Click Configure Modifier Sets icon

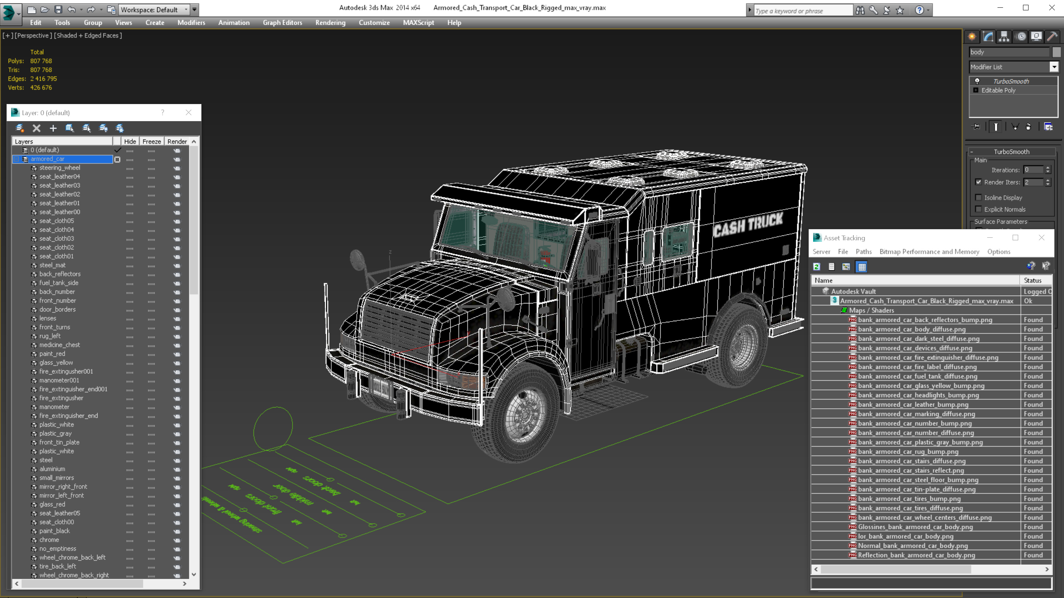[1048, 127]
